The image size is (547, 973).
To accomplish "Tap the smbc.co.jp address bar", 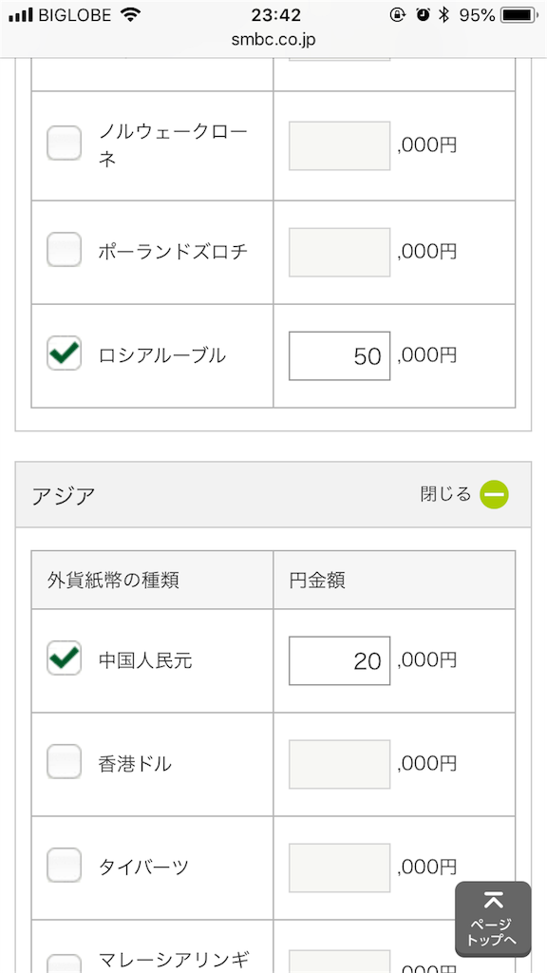I will [x=273, y=38].
